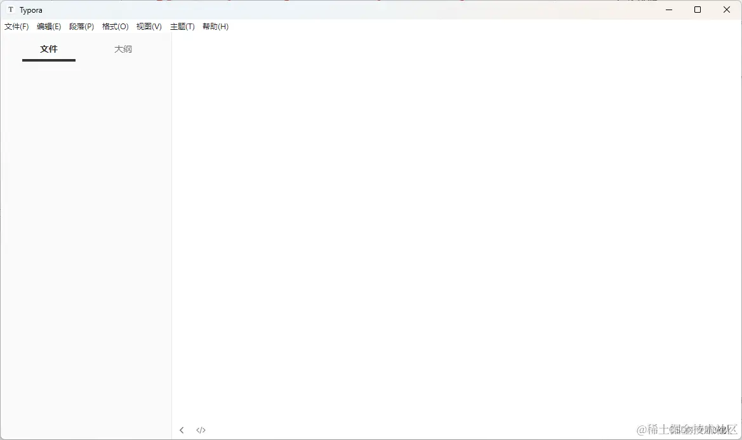The image size is (742, 440).
Task: Maximize the Typora window
Action: pos(698,10)
